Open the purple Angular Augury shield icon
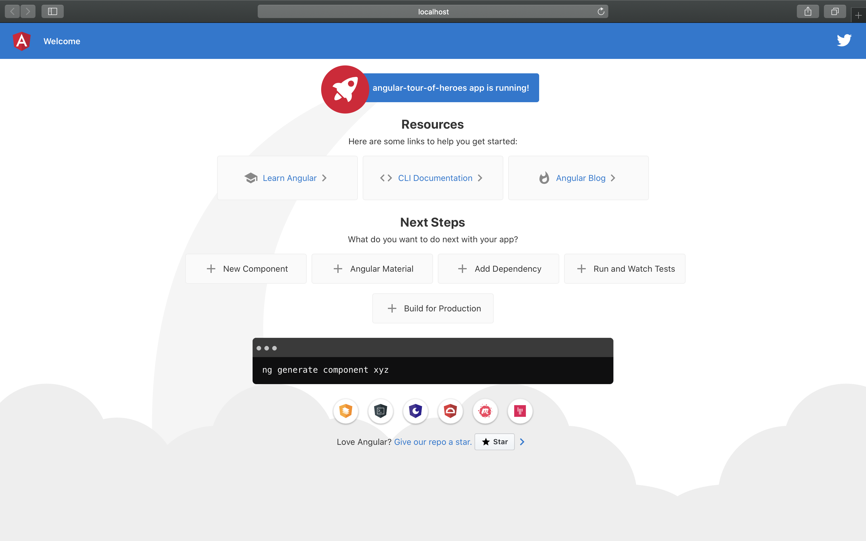Screen dimensions: 866x541 pyautogui.click(x=416, y=411)
